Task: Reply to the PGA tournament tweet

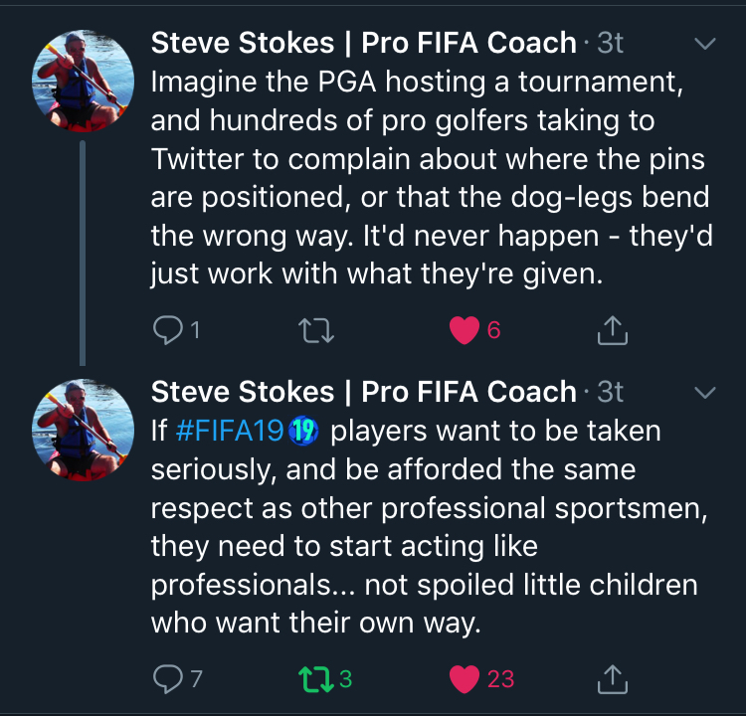Action: pyautogui.click(x=167, y=329)
